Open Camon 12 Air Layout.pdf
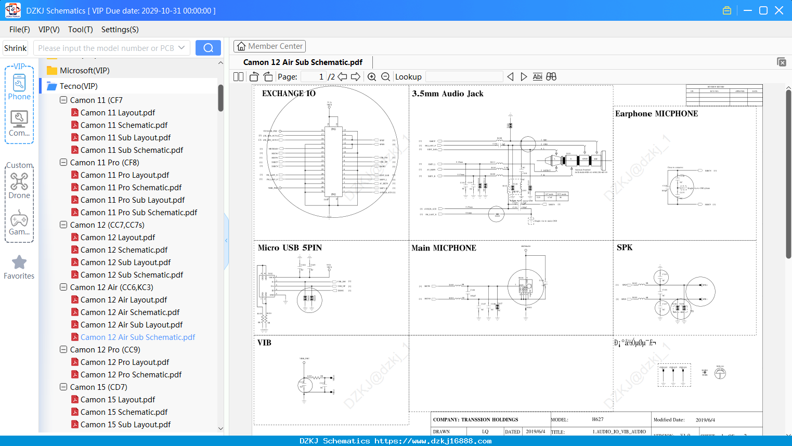This screenshot has height=446, width=792. point(124,299)
